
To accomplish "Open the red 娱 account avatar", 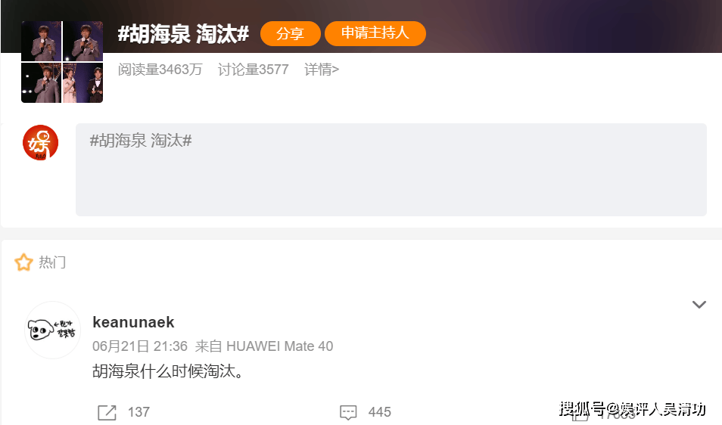I will click(41, 143).
